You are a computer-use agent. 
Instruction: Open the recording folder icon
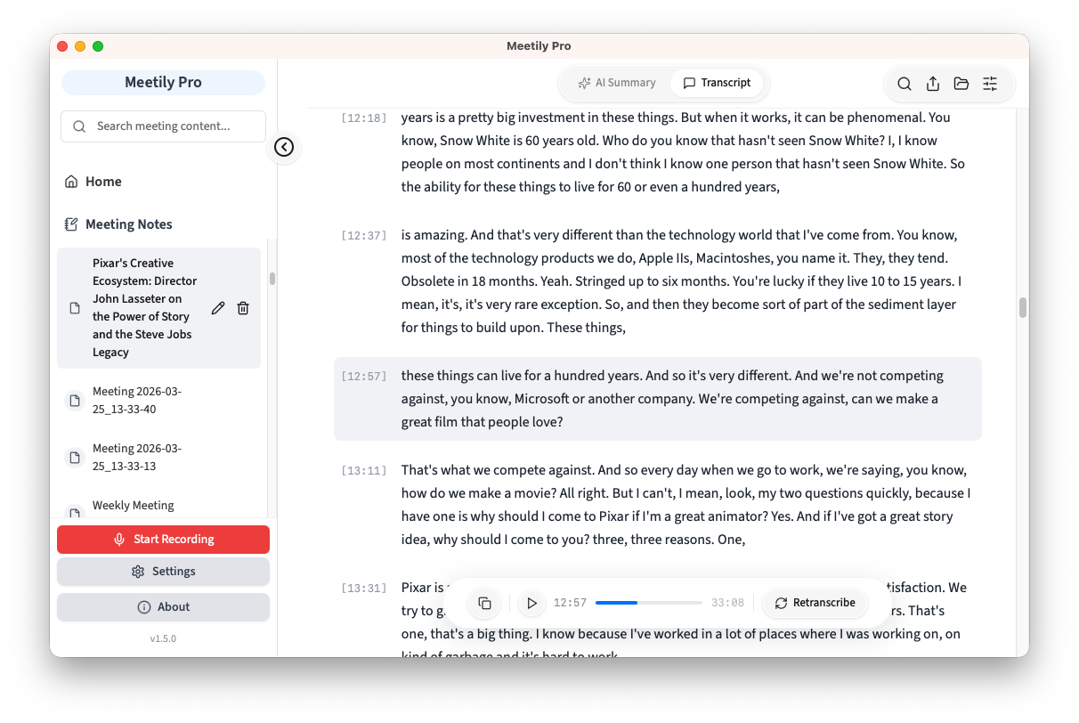point(961,84)
